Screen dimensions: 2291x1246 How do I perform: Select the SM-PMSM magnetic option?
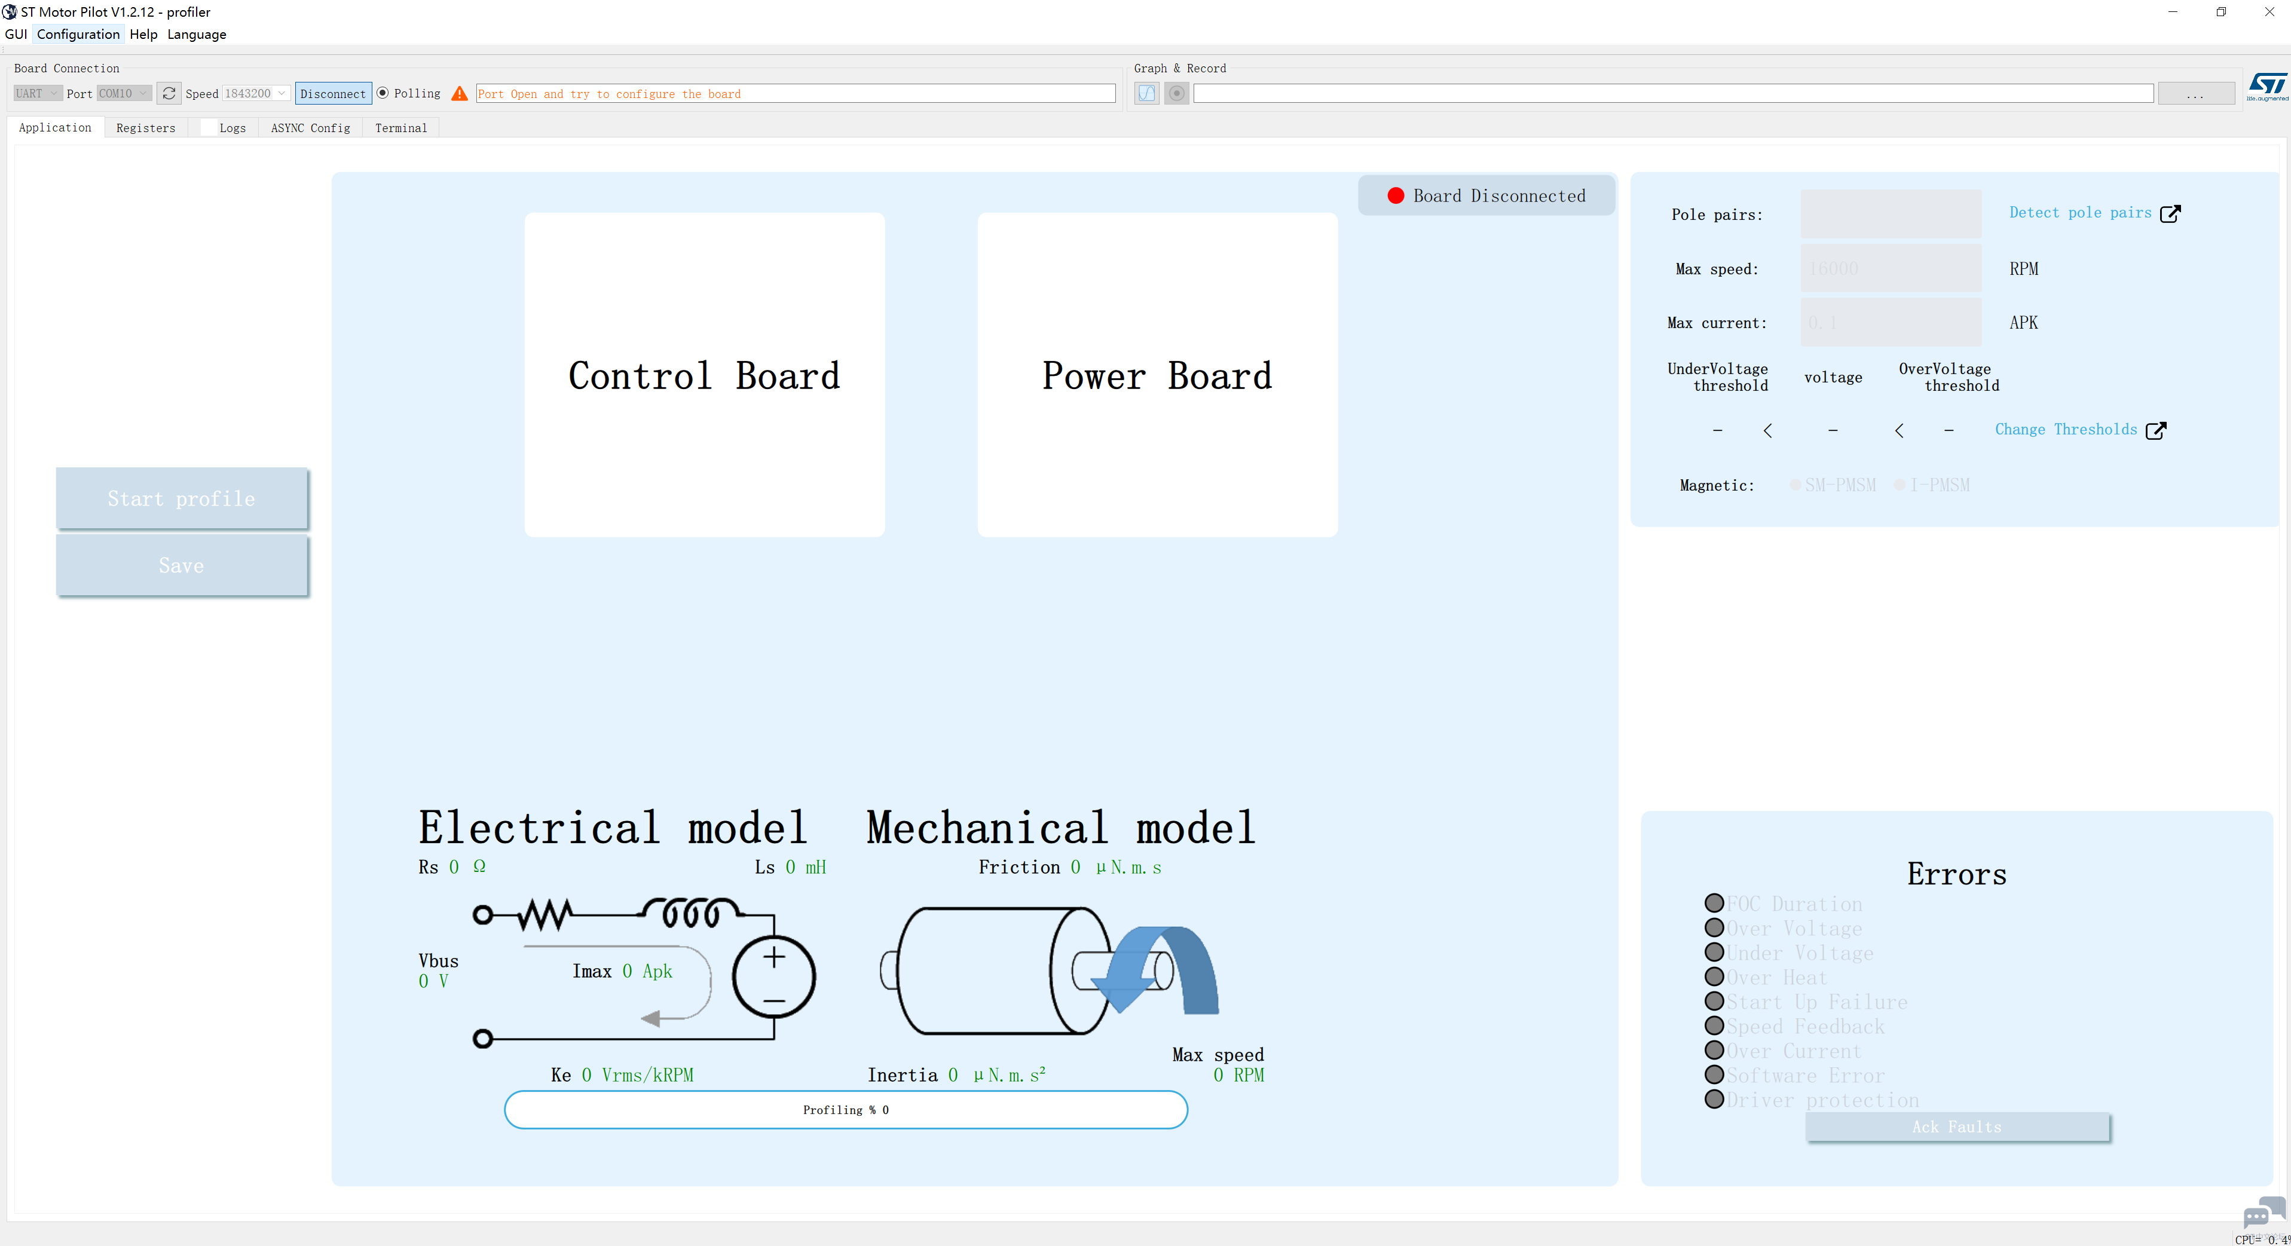tap(1796, 486)
